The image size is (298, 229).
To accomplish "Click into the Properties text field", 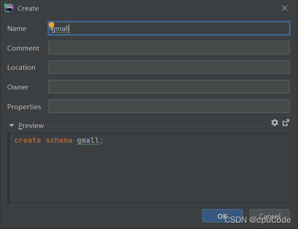I will pos(169,106).
